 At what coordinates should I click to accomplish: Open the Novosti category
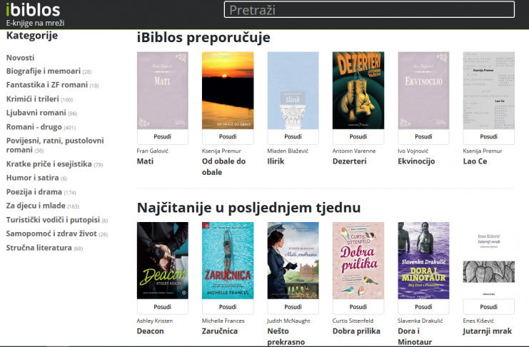tap(20, 57)
